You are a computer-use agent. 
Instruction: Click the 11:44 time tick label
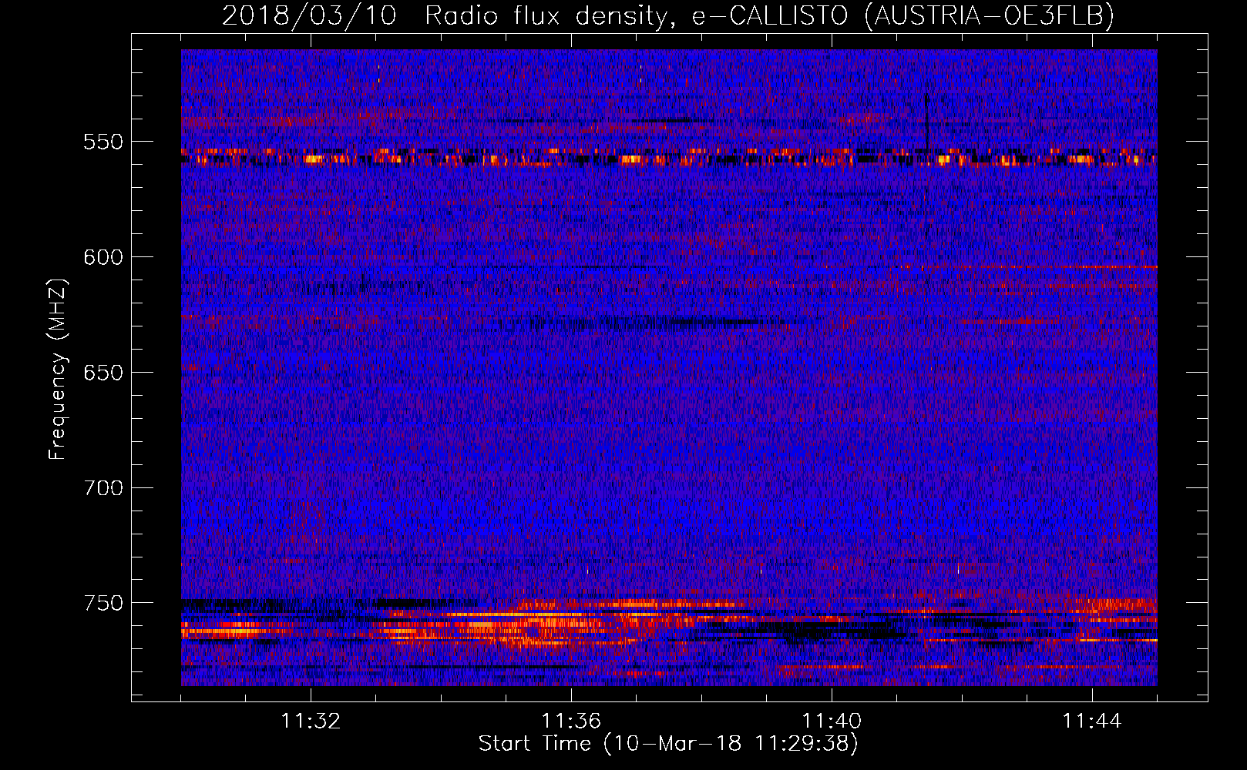pyautogui.click(x=1092, y=721)
